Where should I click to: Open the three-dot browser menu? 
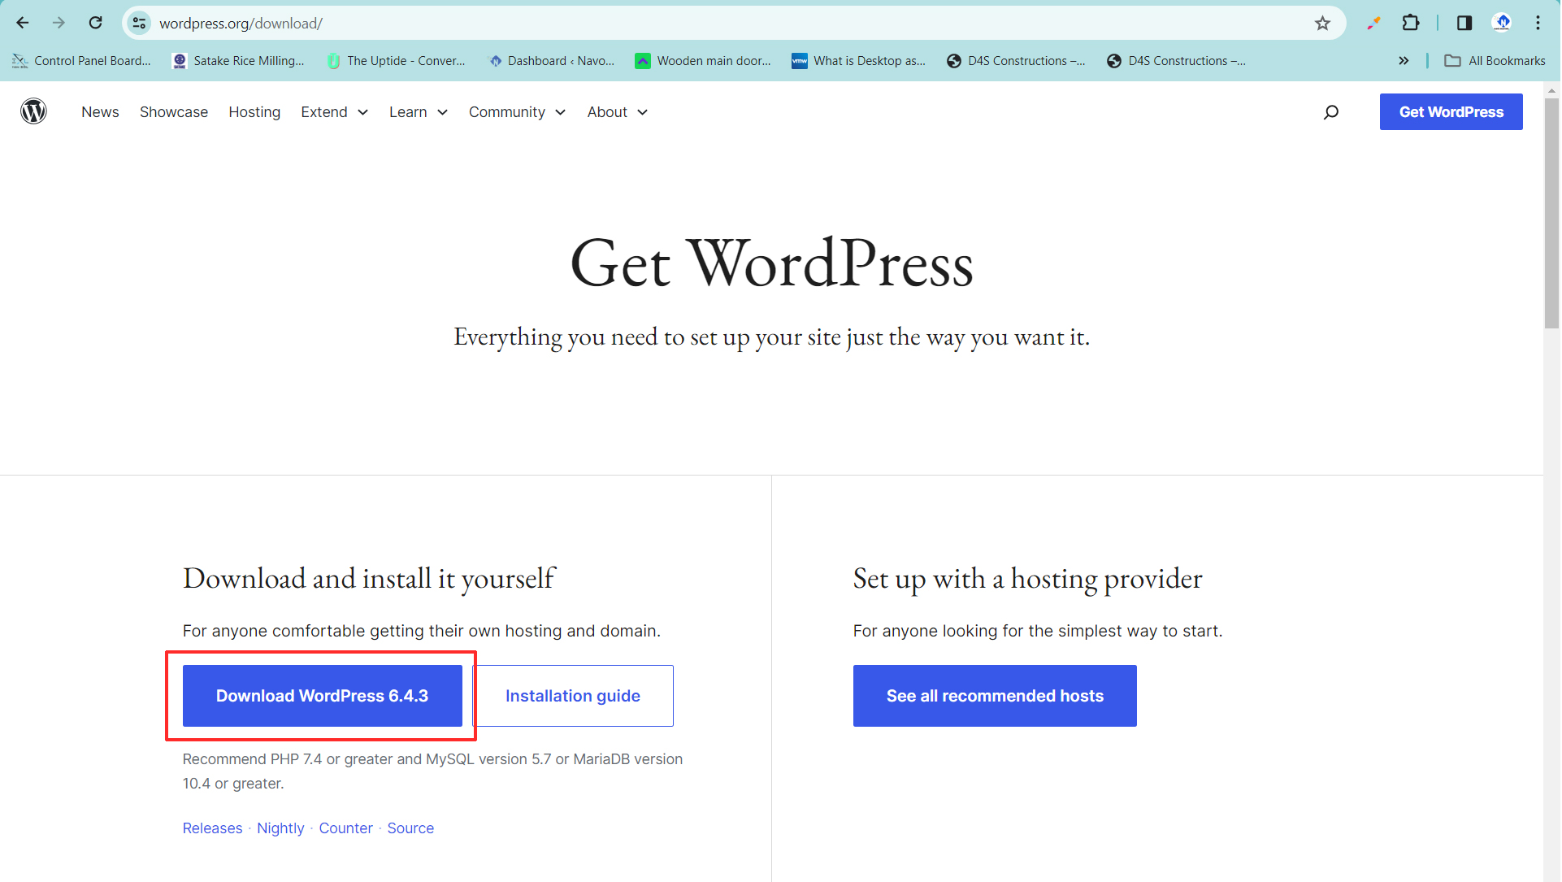click(1538, 23)
